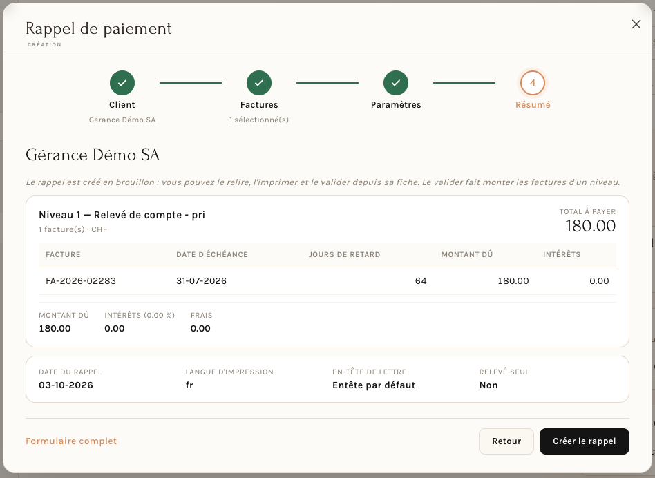This screenshot has width=655, height=478.
Task: Go back to the Client step
Action: 122,83
